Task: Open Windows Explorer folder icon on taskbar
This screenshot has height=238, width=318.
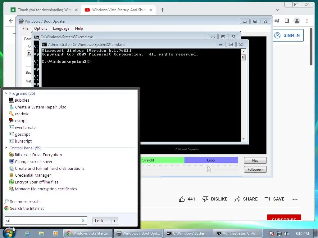Action: click(x=41, y=233)
